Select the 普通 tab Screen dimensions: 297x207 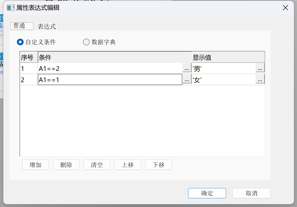pyautogui.click(x=22, y=26)
